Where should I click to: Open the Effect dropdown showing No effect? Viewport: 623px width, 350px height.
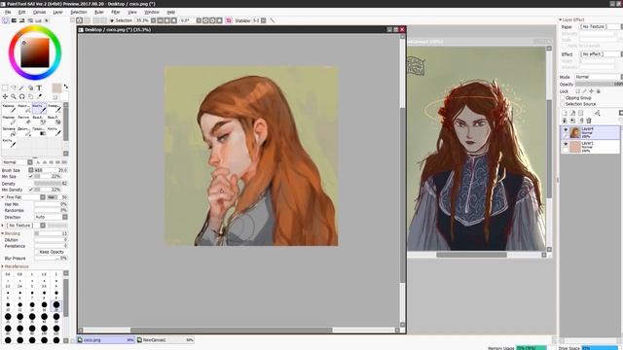tap(601, 54)
